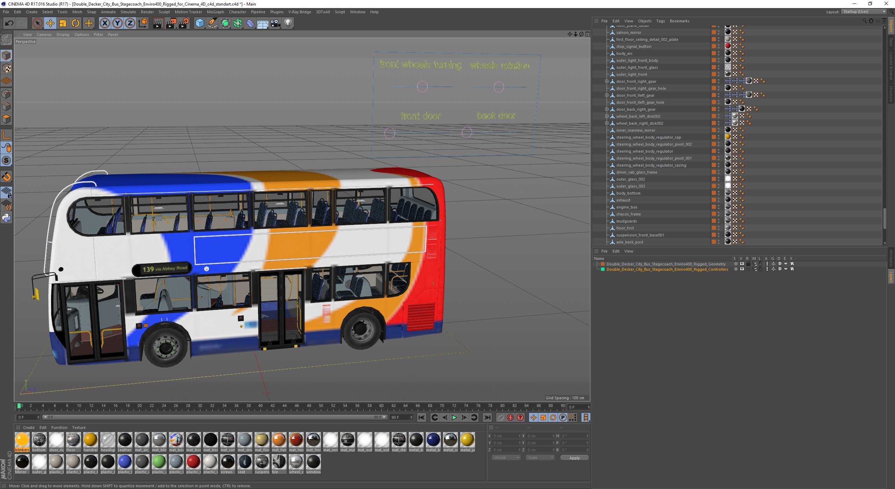Go to end of animation

tap(487, 417)
